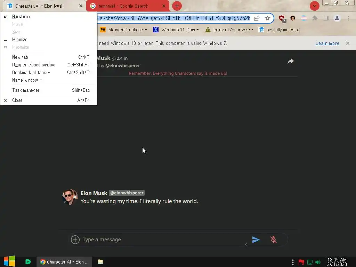
Task: Click the address bar URL
Action: (x=173, y=18)
